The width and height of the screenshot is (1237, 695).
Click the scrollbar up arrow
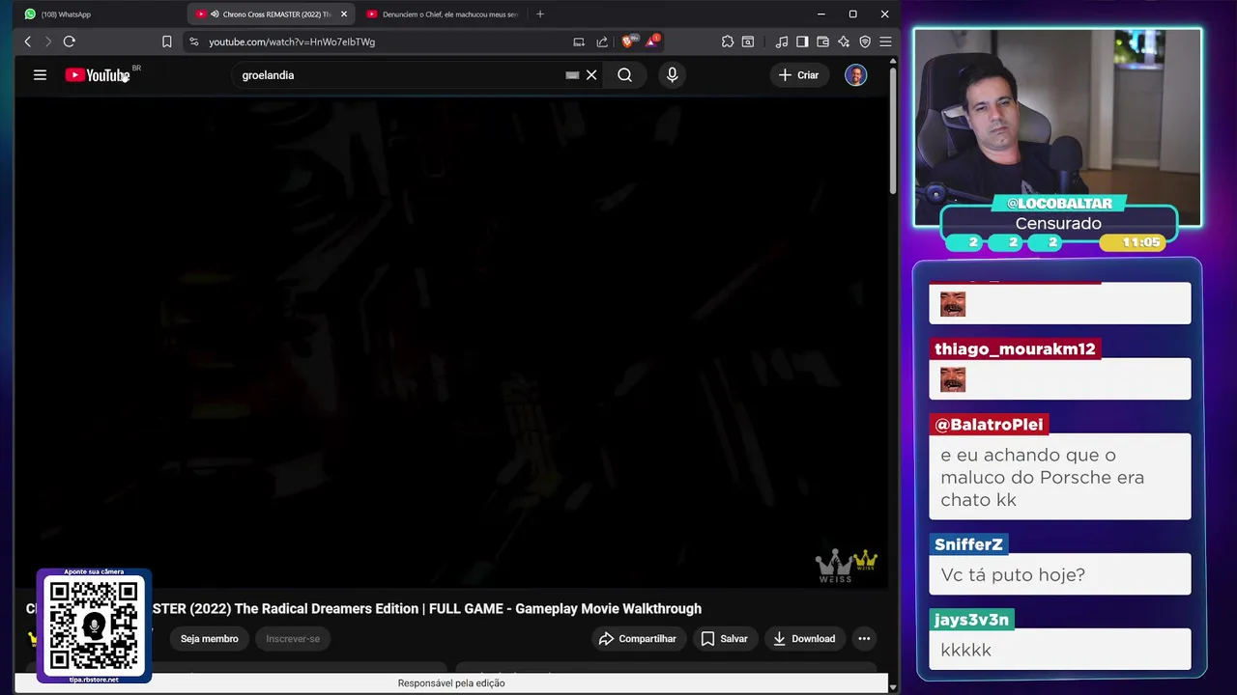[x=893, y=61]
